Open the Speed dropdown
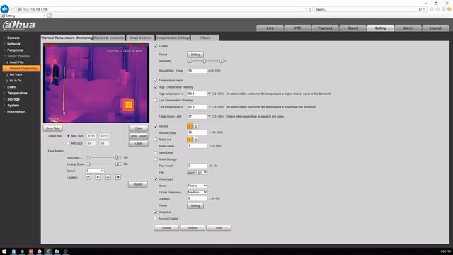This screenshot has height=255, width=453. pyautogui.click(x=95, y=171)
